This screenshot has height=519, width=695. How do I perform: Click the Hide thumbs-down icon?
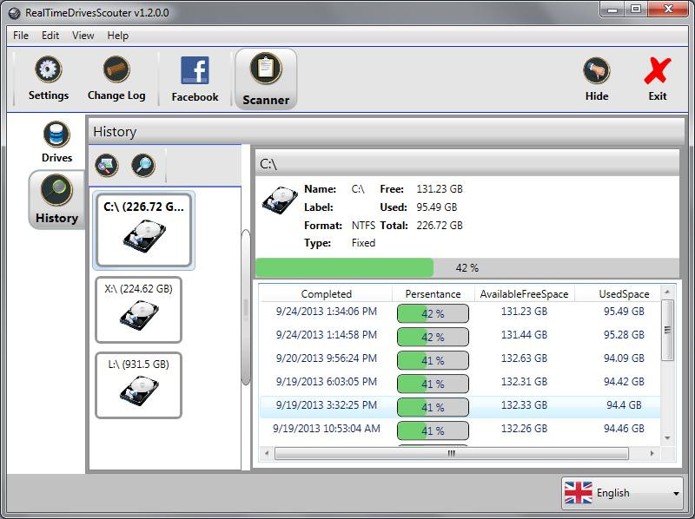coord(597,70)
